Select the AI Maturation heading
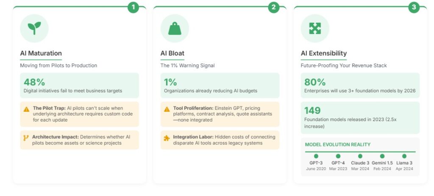The image size is (434, 196). 41,53
